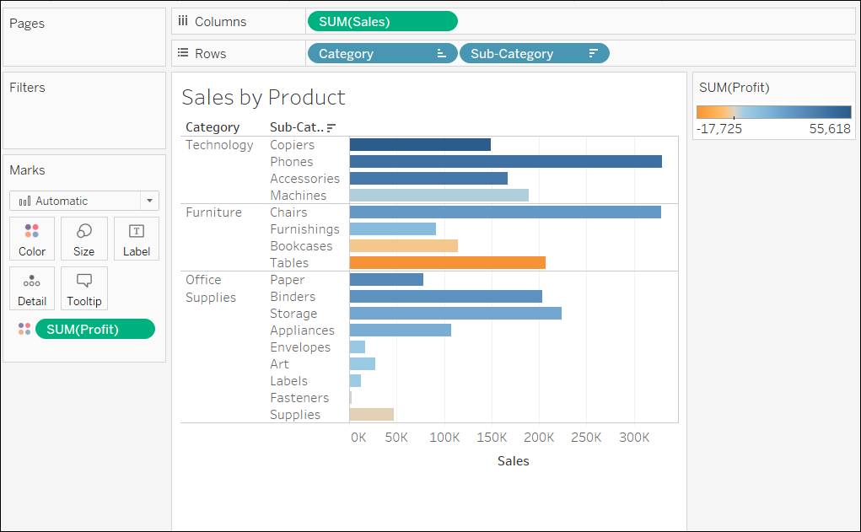Select the Chairs bar in Furniture
The image size is (861, 532).
(504, 212)
